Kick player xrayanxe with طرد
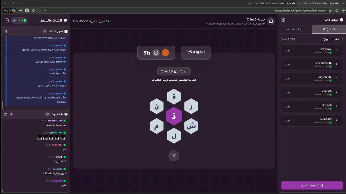 coord(288,50)
